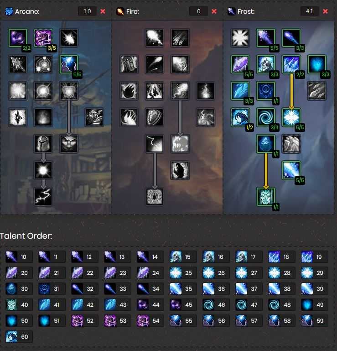Click the level 49 Permafrost order entry
This screenshot has width=337, height=351.
(315, 304)
